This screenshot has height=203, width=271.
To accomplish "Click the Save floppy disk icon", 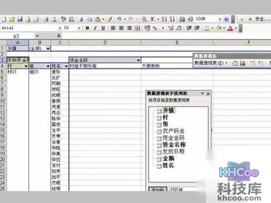I will tap(20, 19).
